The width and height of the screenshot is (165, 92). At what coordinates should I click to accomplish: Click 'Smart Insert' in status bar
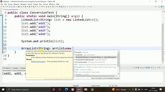[96, 86]
